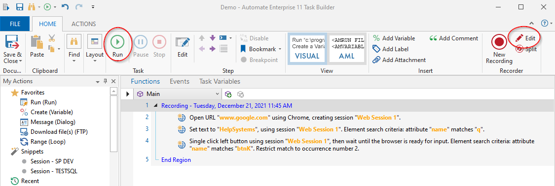Switch to the Events tab

click(x=180, y=82)
